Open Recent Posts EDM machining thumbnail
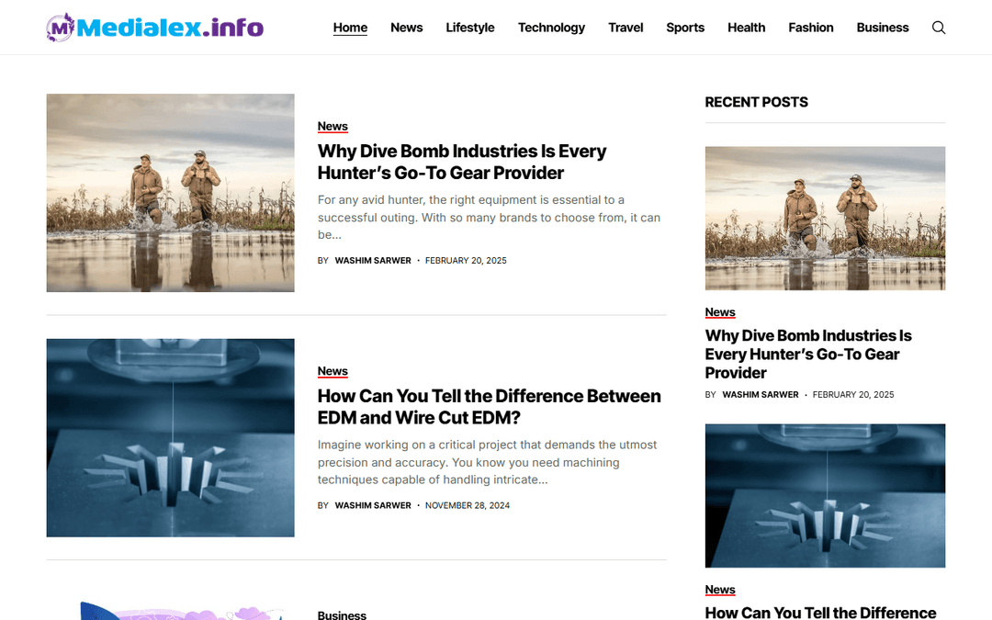The image size is (992, 620). pyautogui.click(x=825, y=495)
